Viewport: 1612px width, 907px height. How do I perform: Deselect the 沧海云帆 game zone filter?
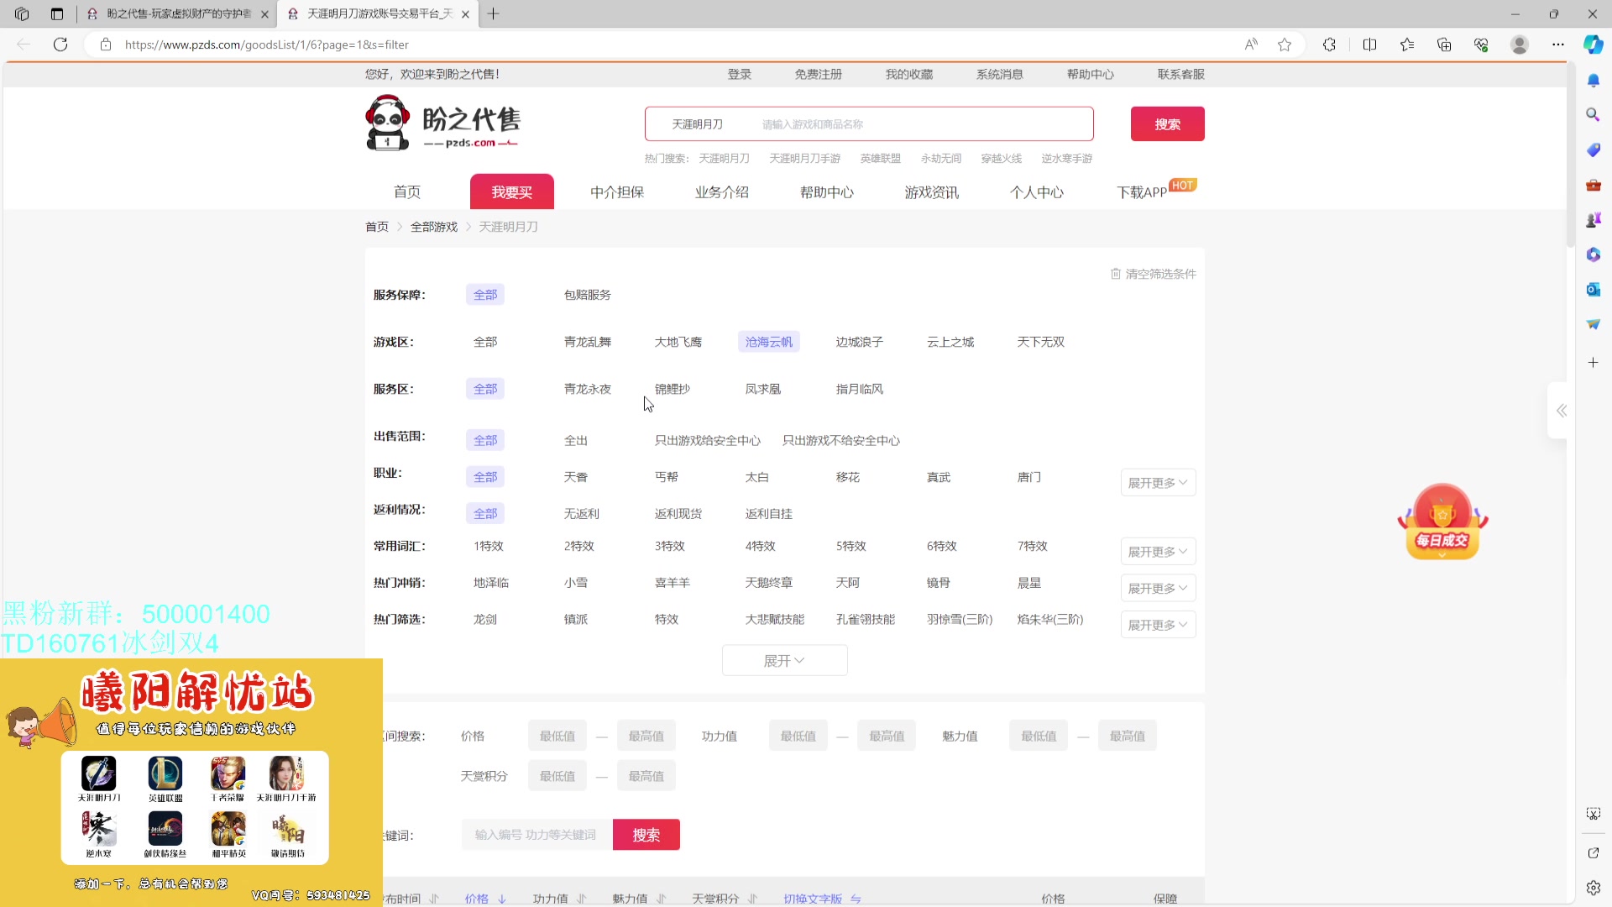(x=768, y=341)
